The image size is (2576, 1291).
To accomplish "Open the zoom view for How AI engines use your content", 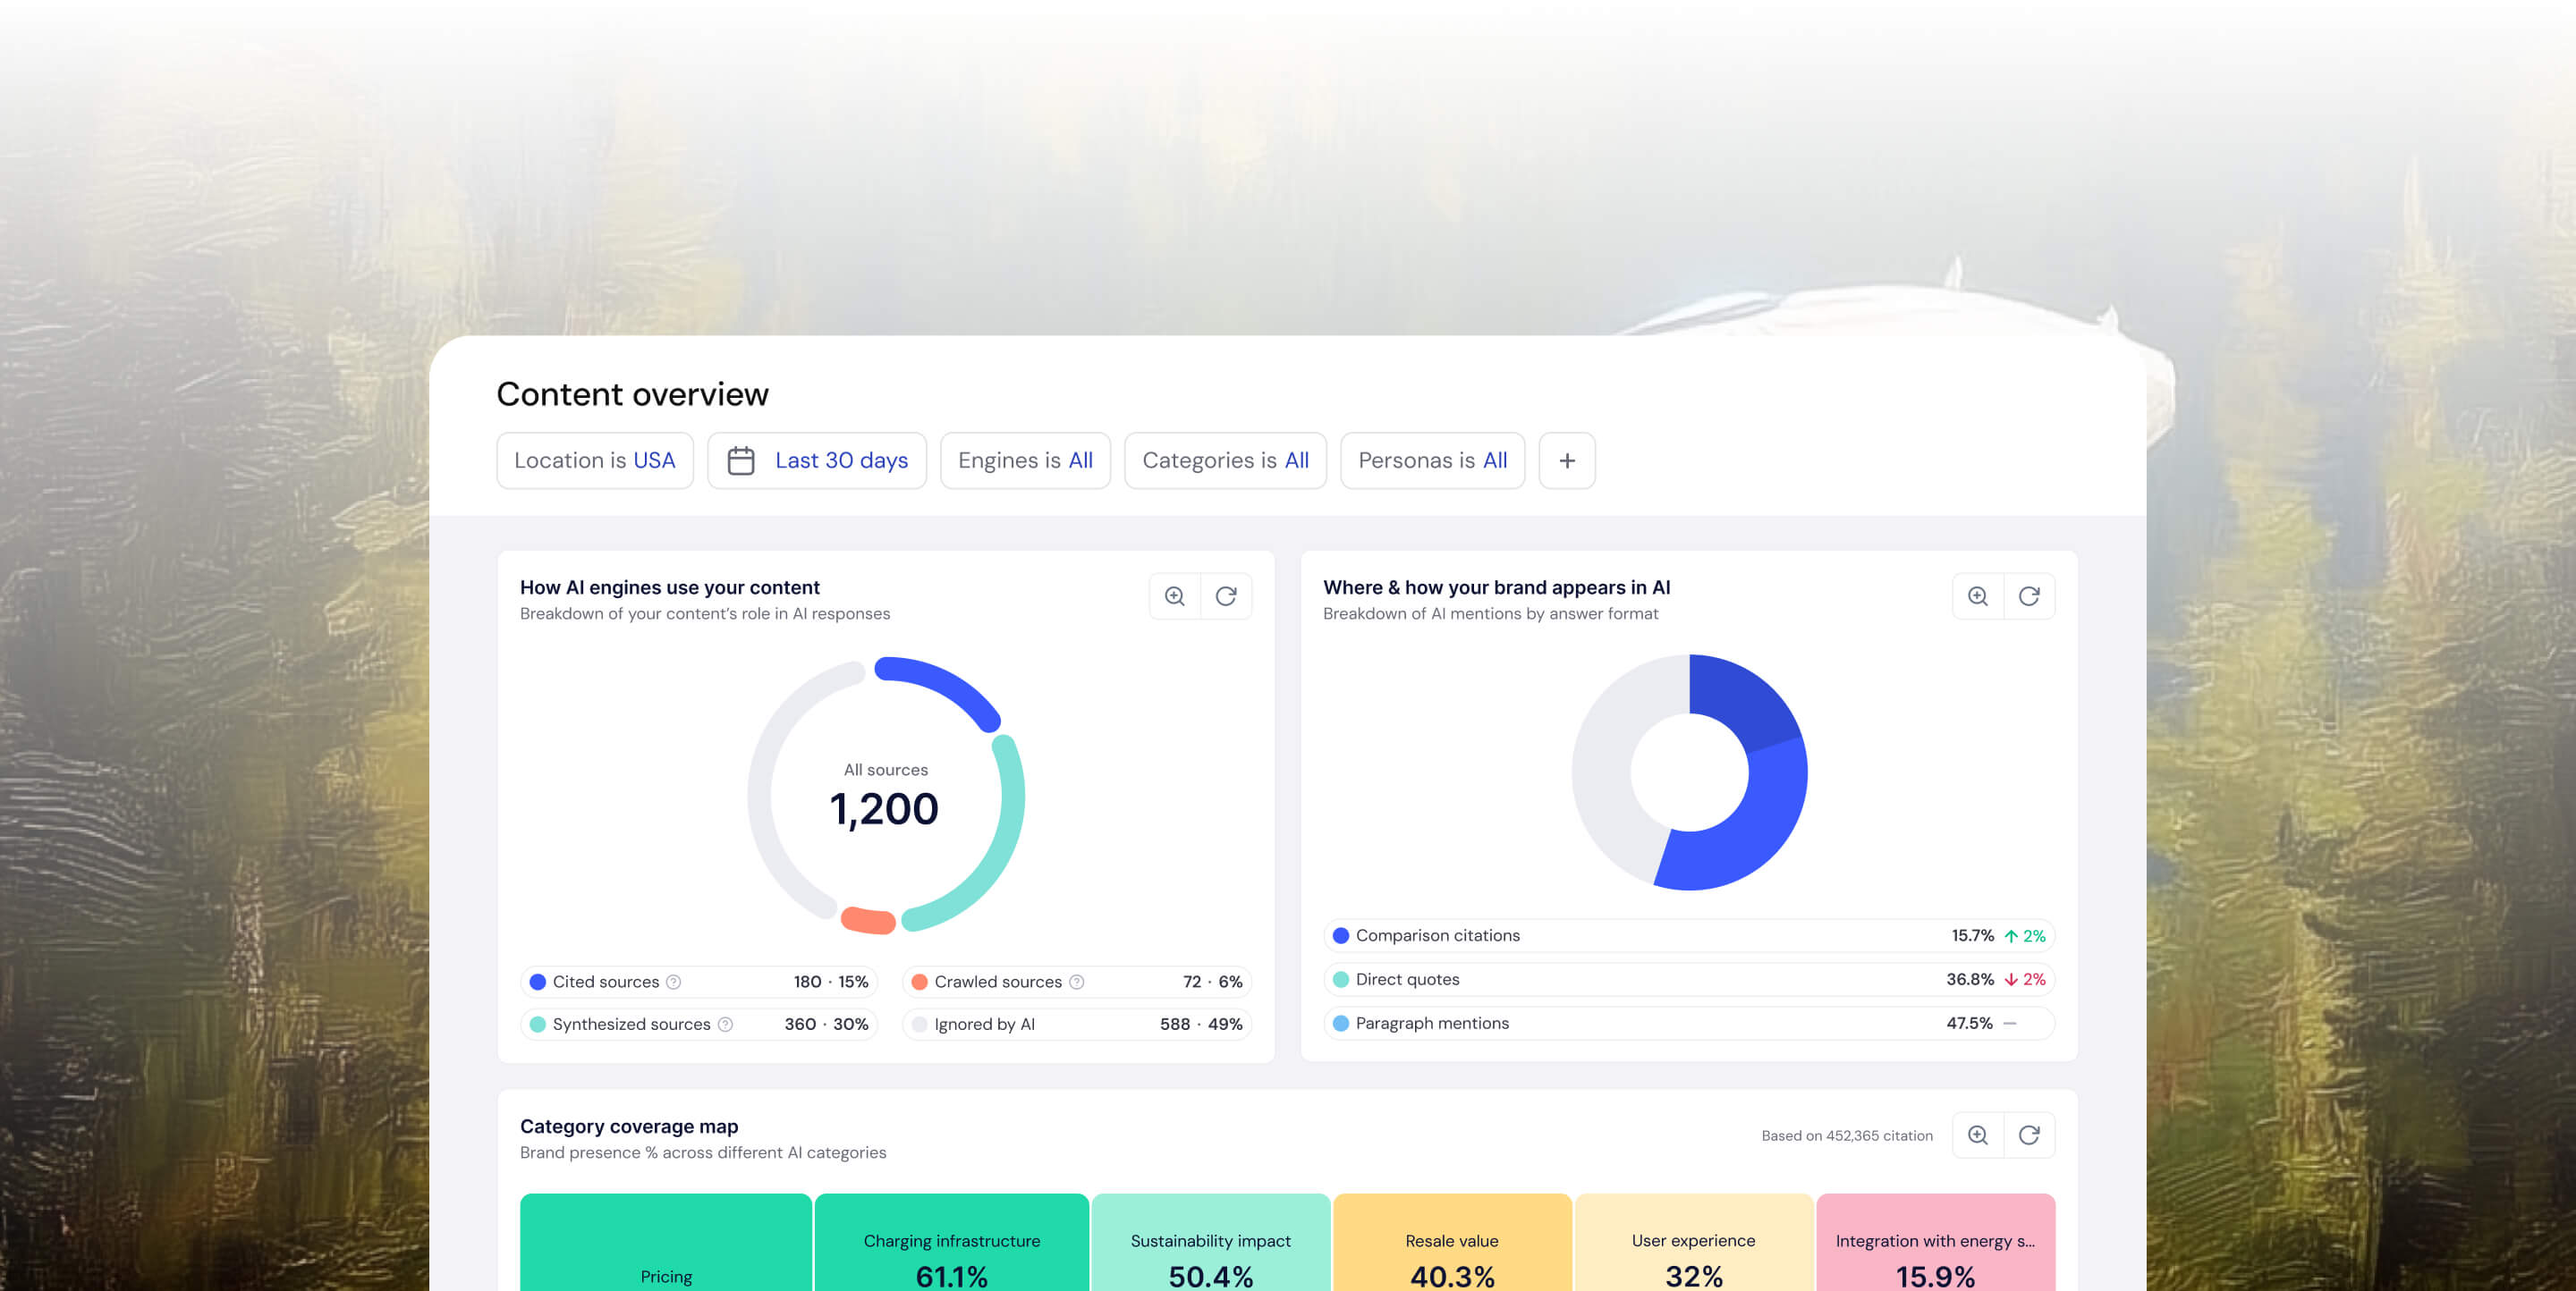I will click(x=1174, y=595).
